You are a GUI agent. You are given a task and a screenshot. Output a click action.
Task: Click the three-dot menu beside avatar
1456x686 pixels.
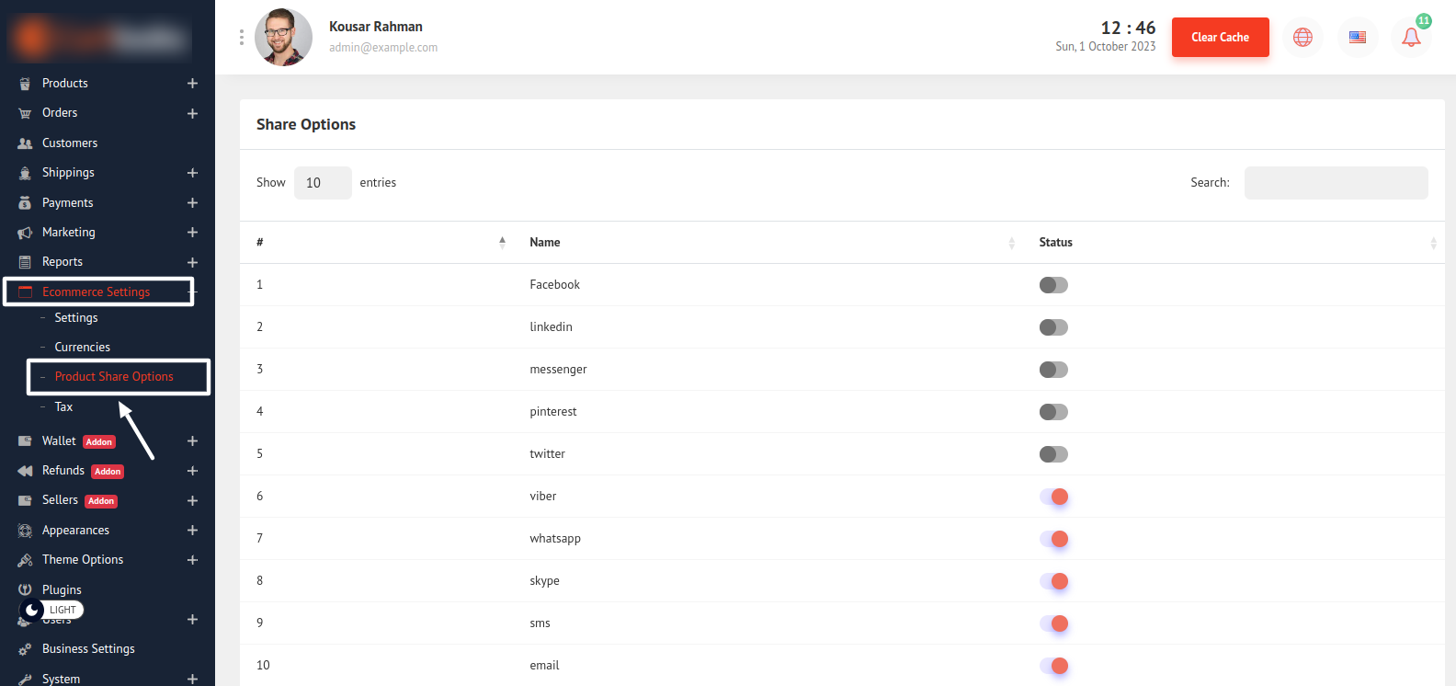242,37
